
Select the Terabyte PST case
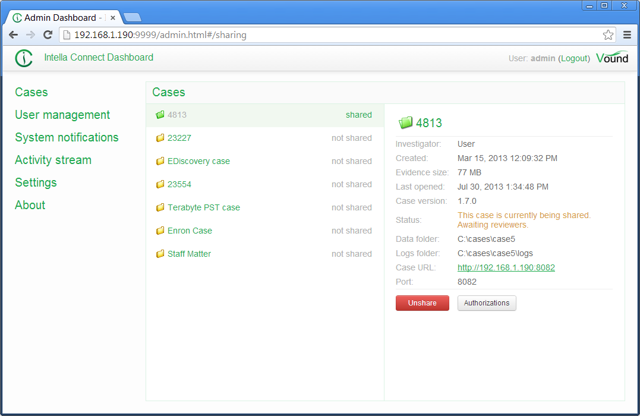tap(203, 207)
